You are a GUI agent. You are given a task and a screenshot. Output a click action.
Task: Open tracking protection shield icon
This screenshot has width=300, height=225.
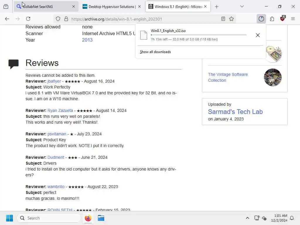click(x=58, y=19)
